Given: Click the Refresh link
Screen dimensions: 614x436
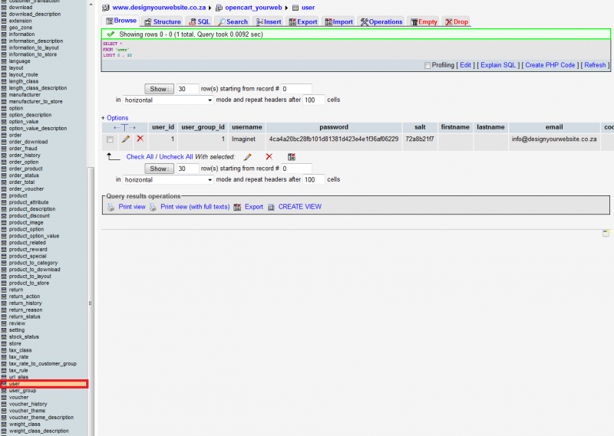Looking at the screenshot, I should pyautogui.click(x=595, y=65).
